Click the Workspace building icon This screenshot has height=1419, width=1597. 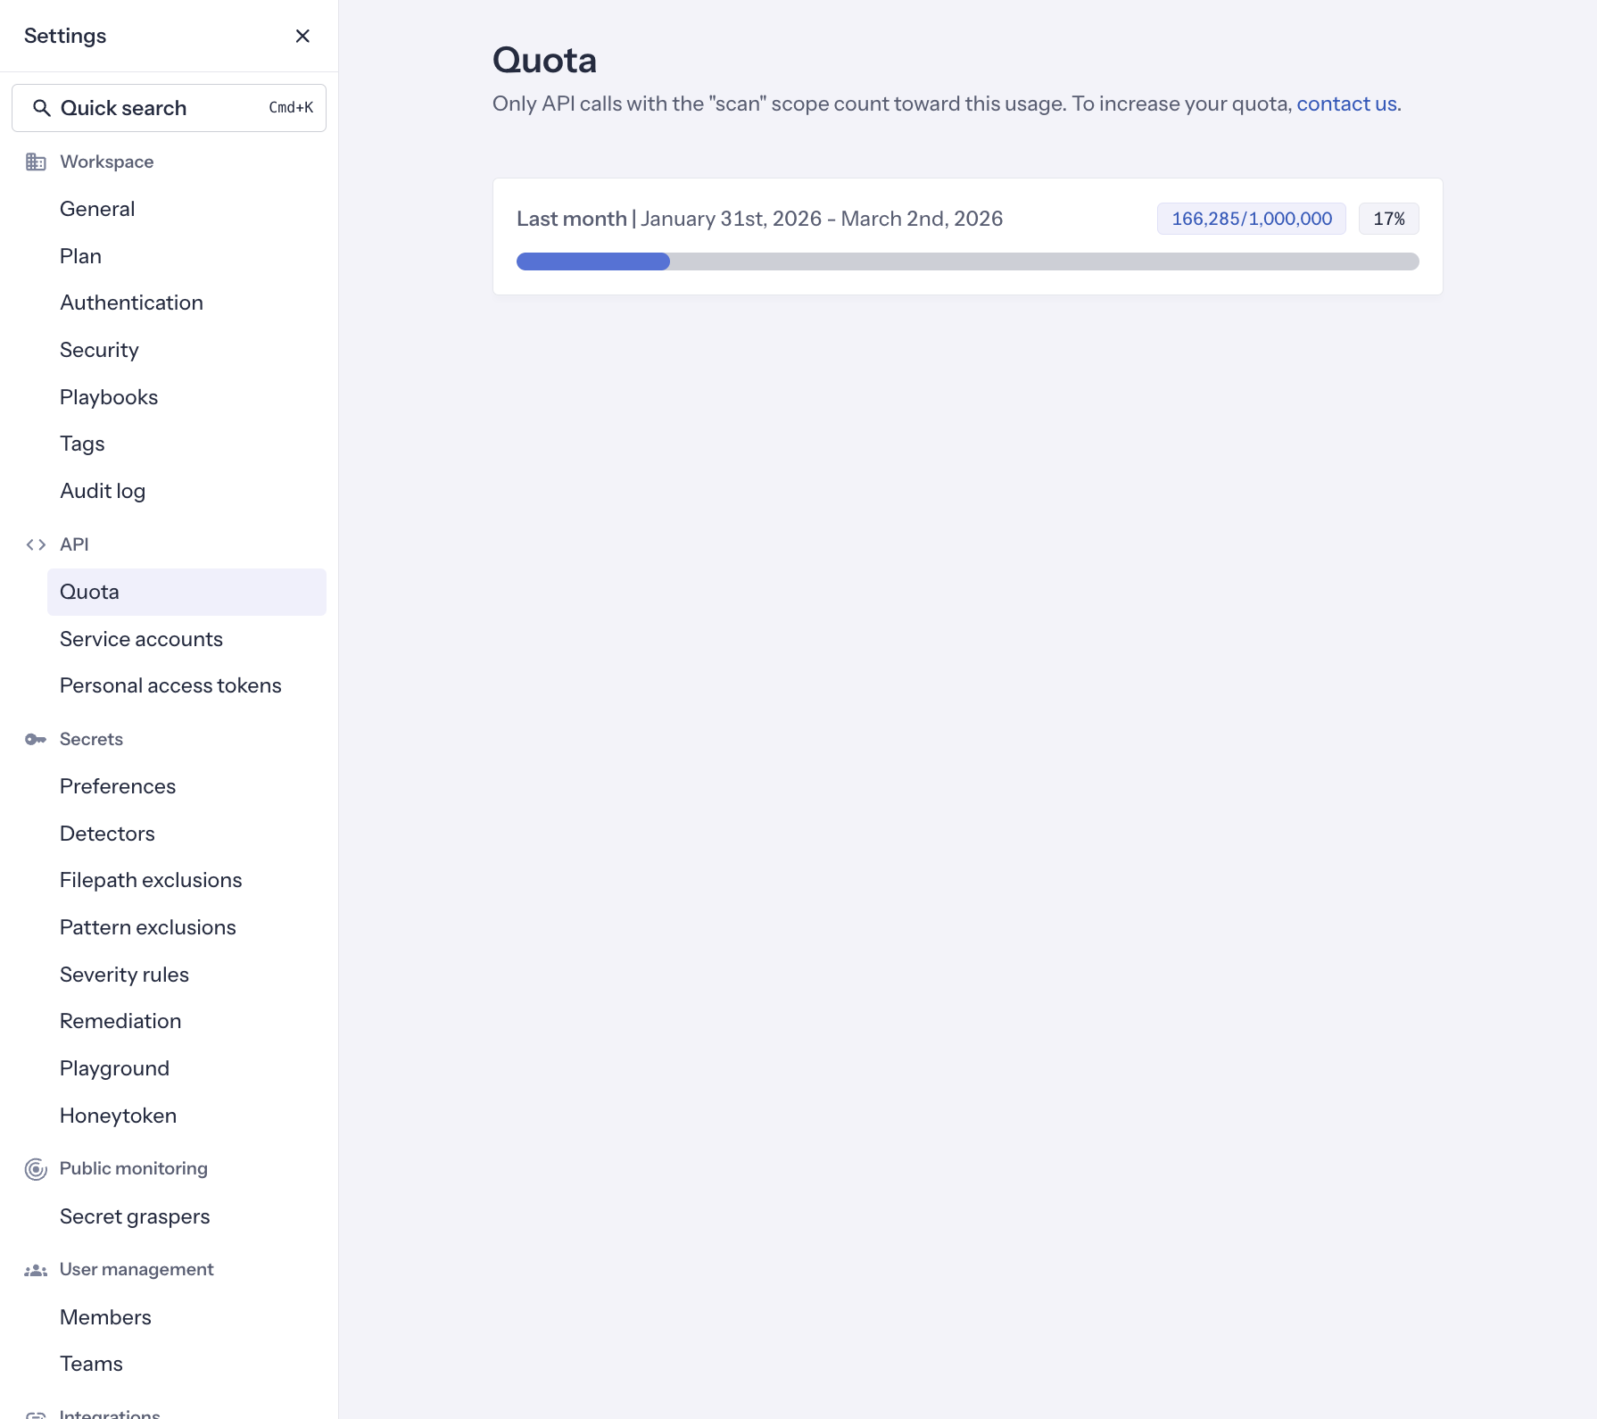click(x=36, y=162)
